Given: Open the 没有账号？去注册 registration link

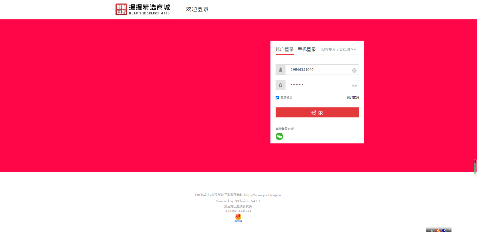Looking at the screenshot, I should [338, 49].
